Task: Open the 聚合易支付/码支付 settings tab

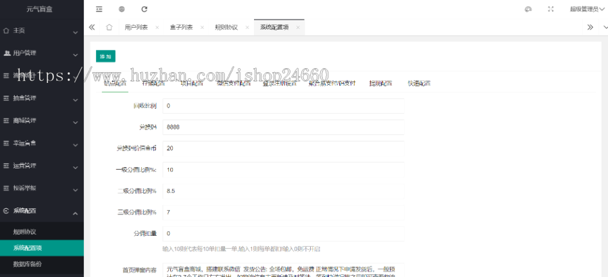Action: [x=332, y=83]
